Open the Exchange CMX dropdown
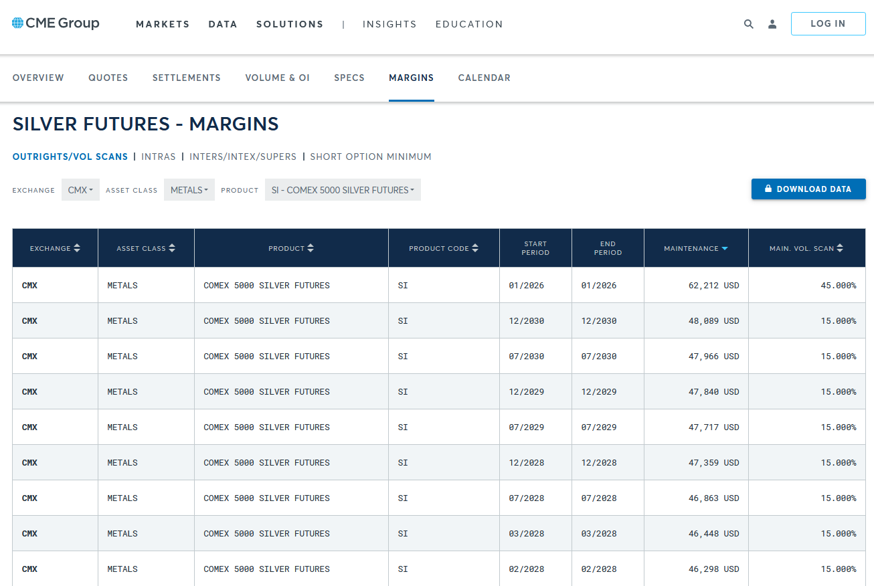The image size is (874, 586). (x=80, y=190)
